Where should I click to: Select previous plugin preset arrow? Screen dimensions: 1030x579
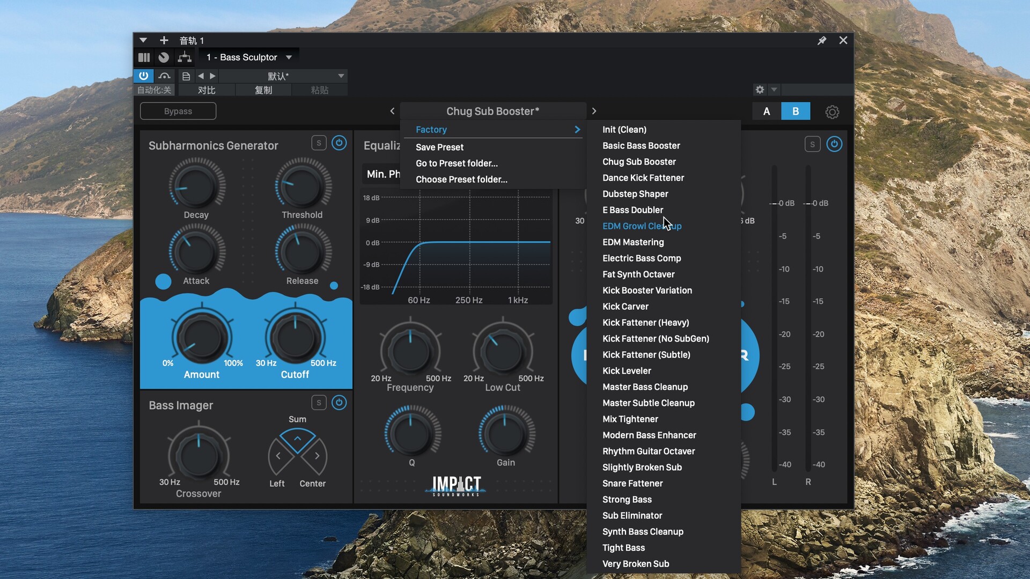[x=392, y=111]
